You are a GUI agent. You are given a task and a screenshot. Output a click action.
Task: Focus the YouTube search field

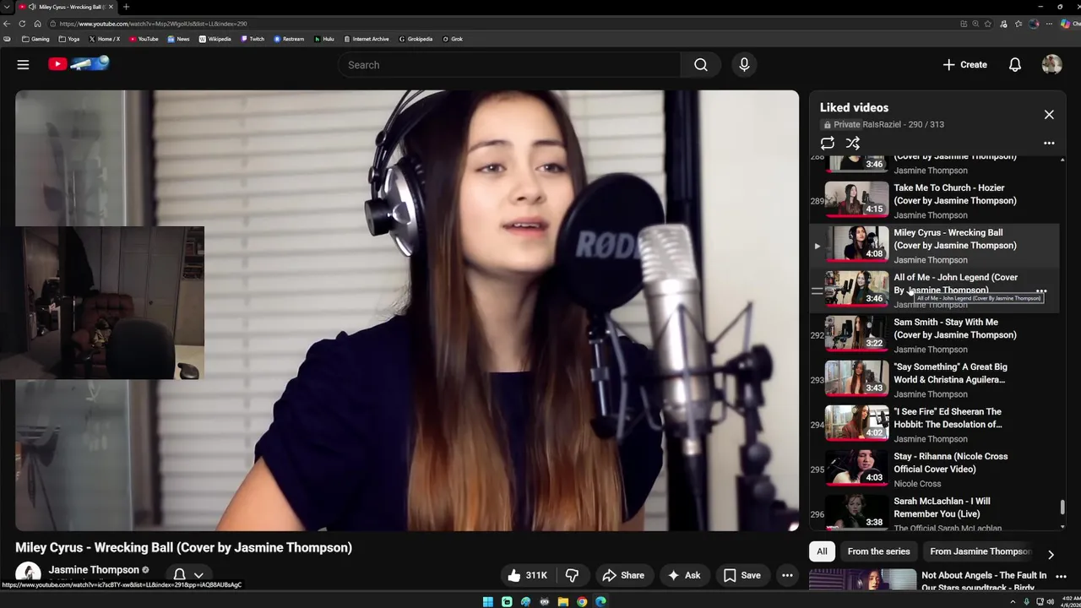[x=509, y=64]
